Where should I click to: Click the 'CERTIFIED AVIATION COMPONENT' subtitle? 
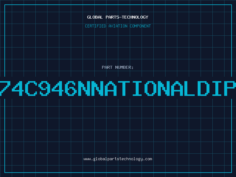point(118,26)
